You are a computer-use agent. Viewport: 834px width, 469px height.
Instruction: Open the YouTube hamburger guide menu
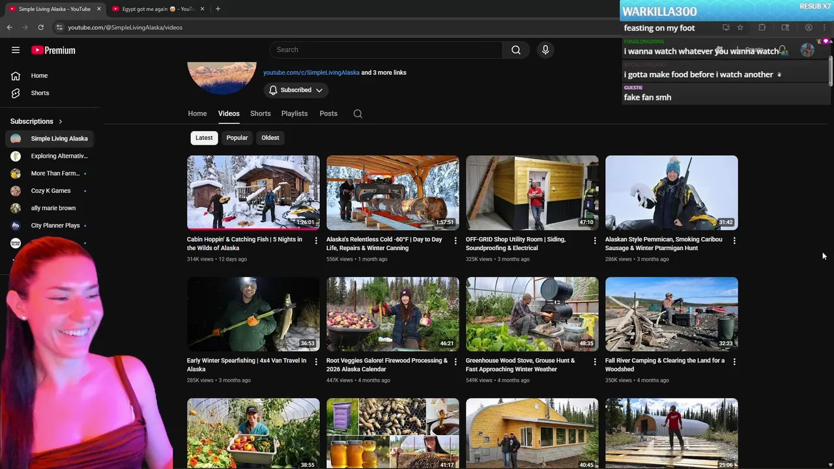[x=16, y=50]
